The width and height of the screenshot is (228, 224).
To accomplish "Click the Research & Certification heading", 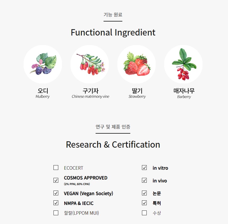I will (113, 144).
